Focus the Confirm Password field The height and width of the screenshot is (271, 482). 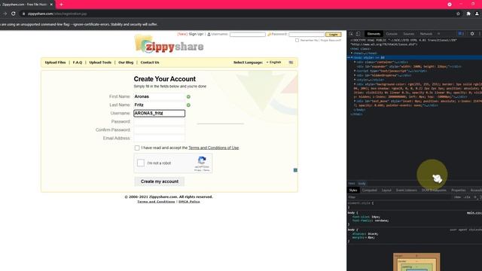(159, 130)
